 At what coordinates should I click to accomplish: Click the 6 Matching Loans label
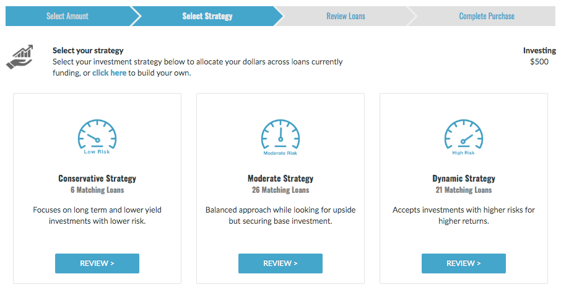click(x=97, y=190)
